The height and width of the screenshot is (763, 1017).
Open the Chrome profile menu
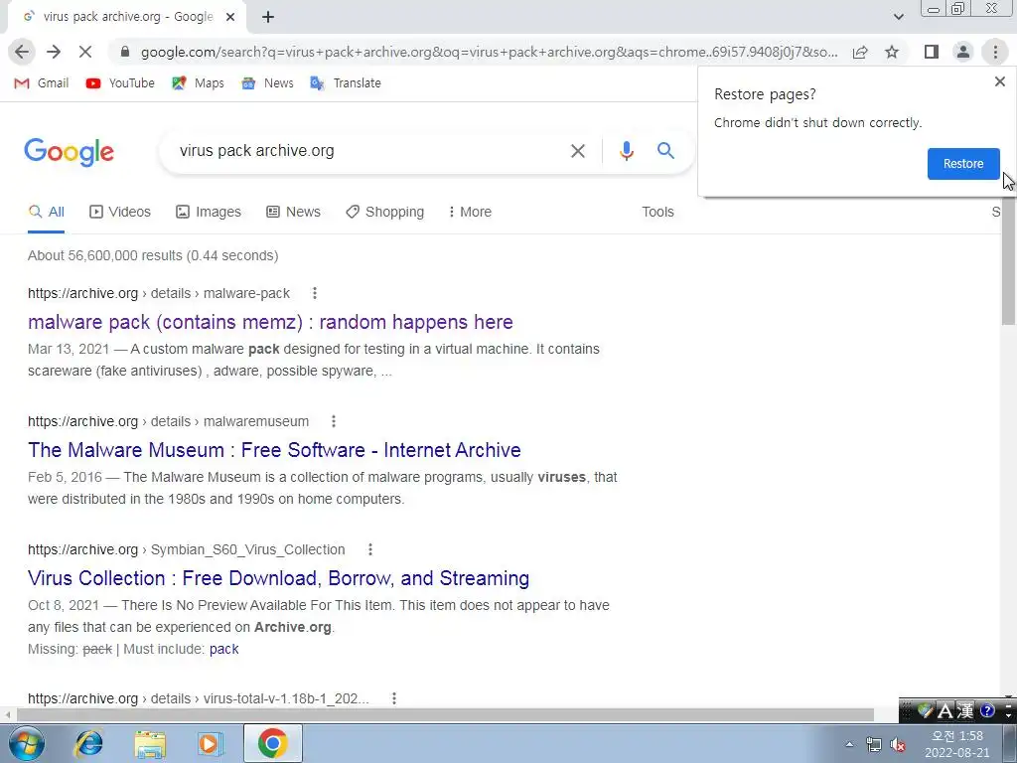(963, 52)
